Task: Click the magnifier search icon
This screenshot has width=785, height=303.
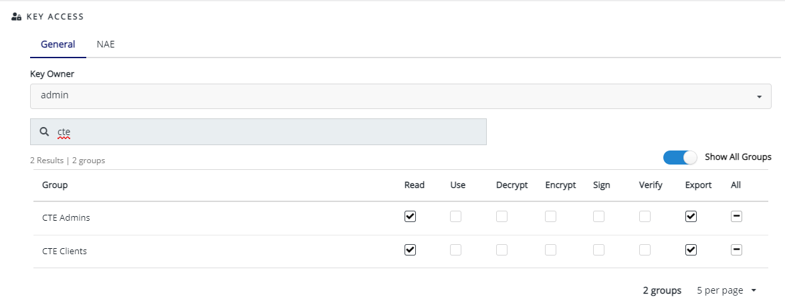Action: [x=44, y=132]
